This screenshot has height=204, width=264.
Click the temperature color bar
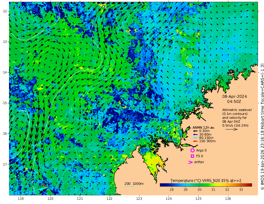tap(206, 185)
